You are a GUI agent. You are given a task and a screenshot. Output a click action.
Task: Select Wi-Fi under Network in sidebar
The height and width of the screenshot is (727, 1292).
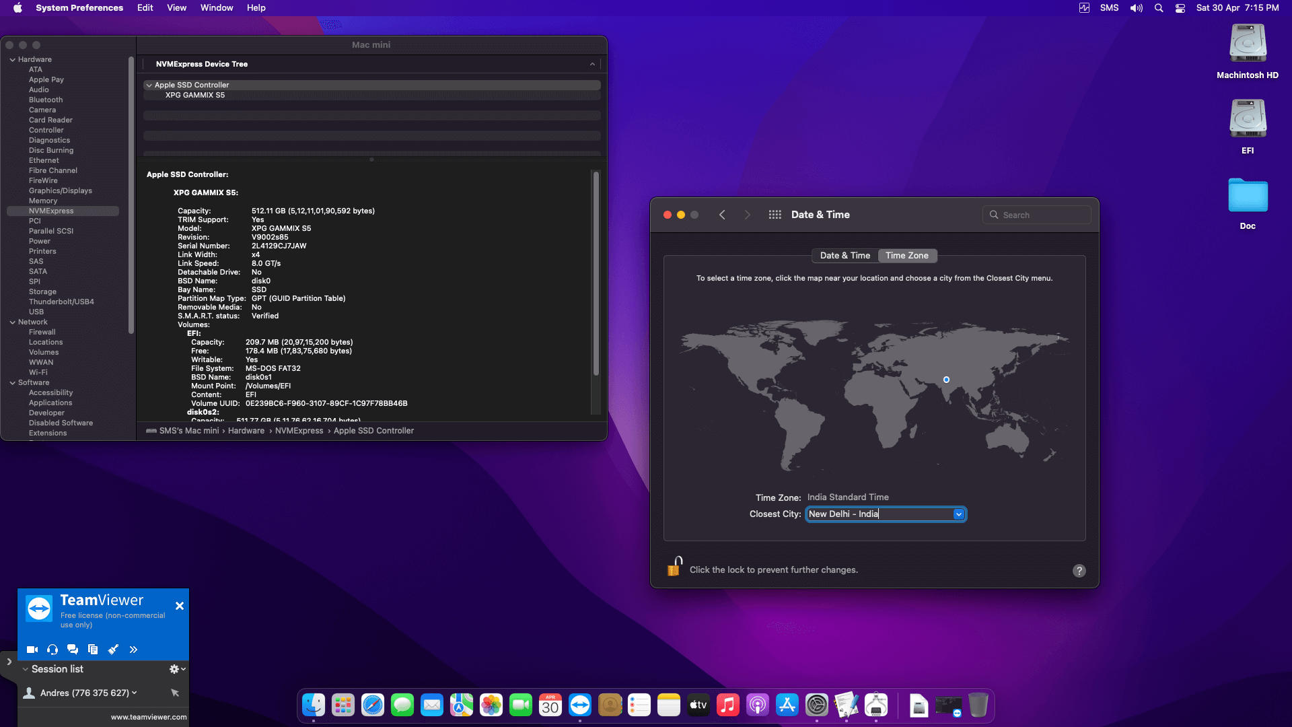click(38, 372)
